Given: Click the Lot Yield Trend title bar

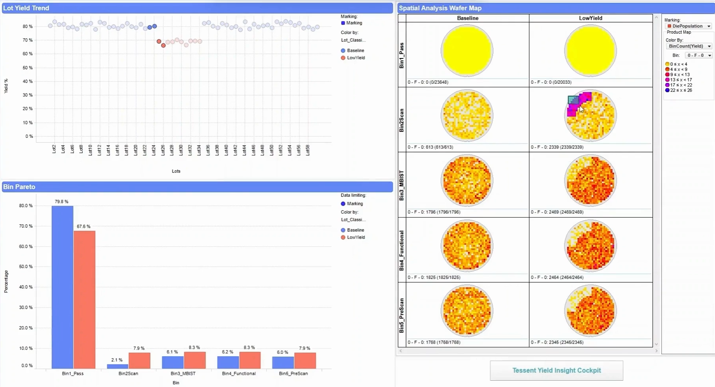Looking at the screenshot, I should (x=197, y=8).
